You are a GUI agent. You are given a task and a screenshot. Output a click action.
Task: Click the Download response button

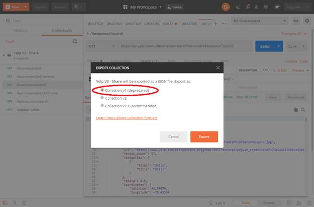296,97
